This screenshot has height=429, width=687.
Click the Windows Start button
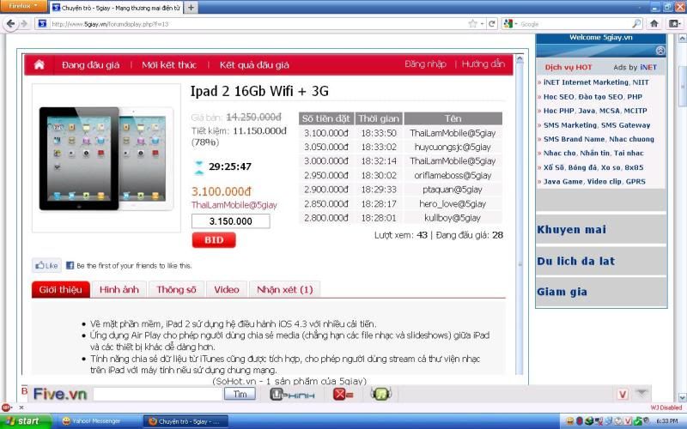(23, 421)
